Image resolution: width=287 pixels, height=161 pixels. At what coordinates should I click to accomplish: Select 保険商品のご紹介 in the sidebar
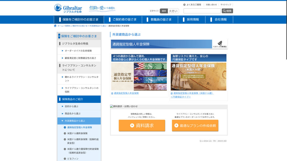click(79, 99)
